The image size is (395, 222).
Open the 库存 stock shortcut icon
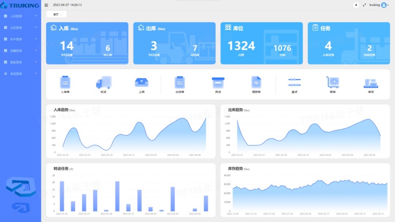coord(371,83)
